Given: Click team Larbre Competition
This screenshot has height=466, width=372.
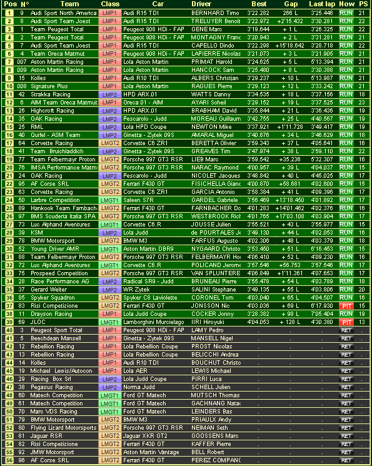Looking at the screenshot, I should pos(55,200).
